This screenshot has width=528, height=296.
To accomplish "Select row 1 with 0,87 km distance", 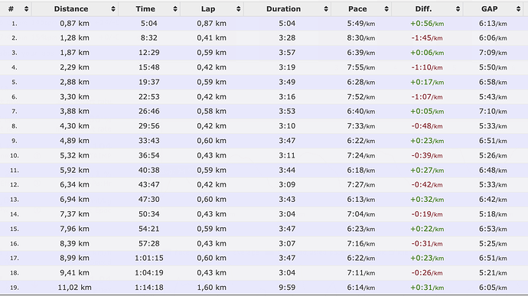I will [264, 24].
